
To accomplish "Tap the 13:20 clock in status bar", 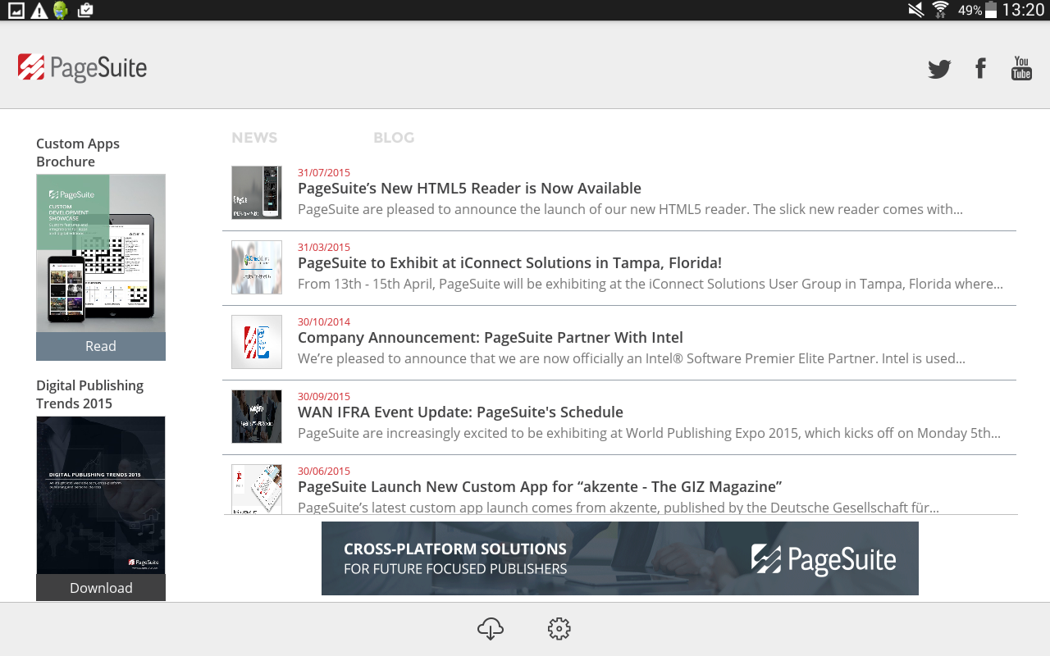I will pos(1023,11).
